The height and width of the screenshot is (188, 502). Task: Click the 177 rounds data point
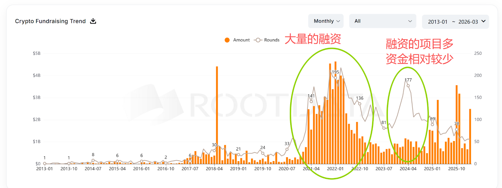tap(408, 86)
